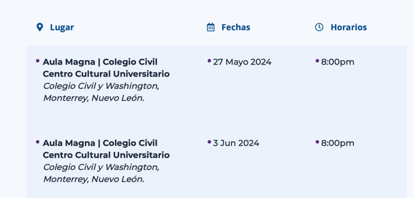Viewport: 414px width, 198px height.
Task: Click the bullet beside second Aula Magna venue
Action: [x=38, y=142]
